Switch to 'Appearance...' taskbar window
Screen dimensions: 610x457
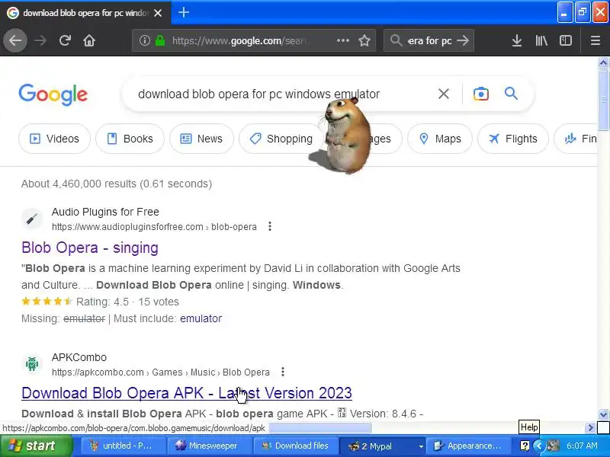468,446
